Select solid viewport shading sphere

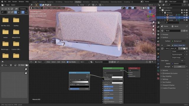click(144, 8)
